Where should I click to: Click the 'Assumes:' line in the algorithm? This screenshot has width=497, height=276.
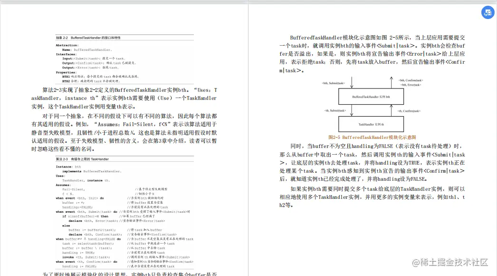pyautogui.click(x=63, y=185)
